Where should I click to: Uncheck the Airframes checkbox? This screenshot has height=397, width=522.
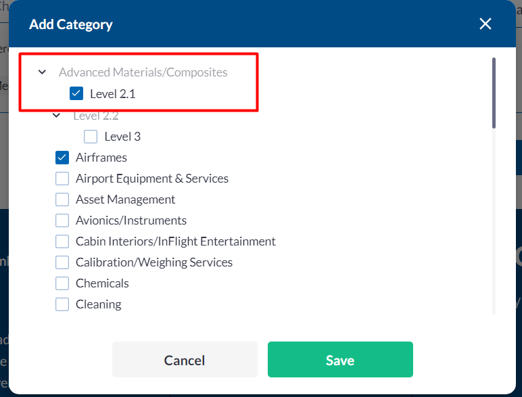pyautogui.click(x=62, y=158)
